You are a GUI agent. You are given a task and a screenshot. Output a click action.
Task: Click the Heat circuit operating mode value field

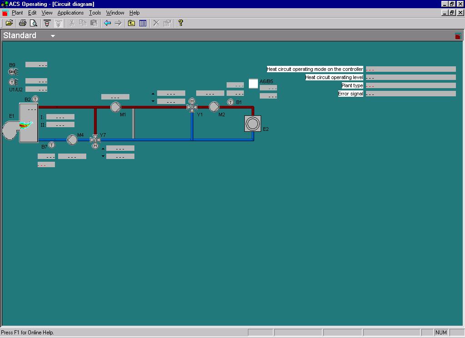click(411, 69)
